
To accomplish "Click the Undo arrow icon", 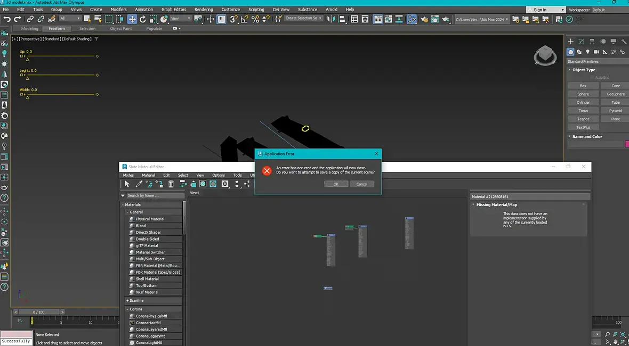I will [x=7, y=19].
